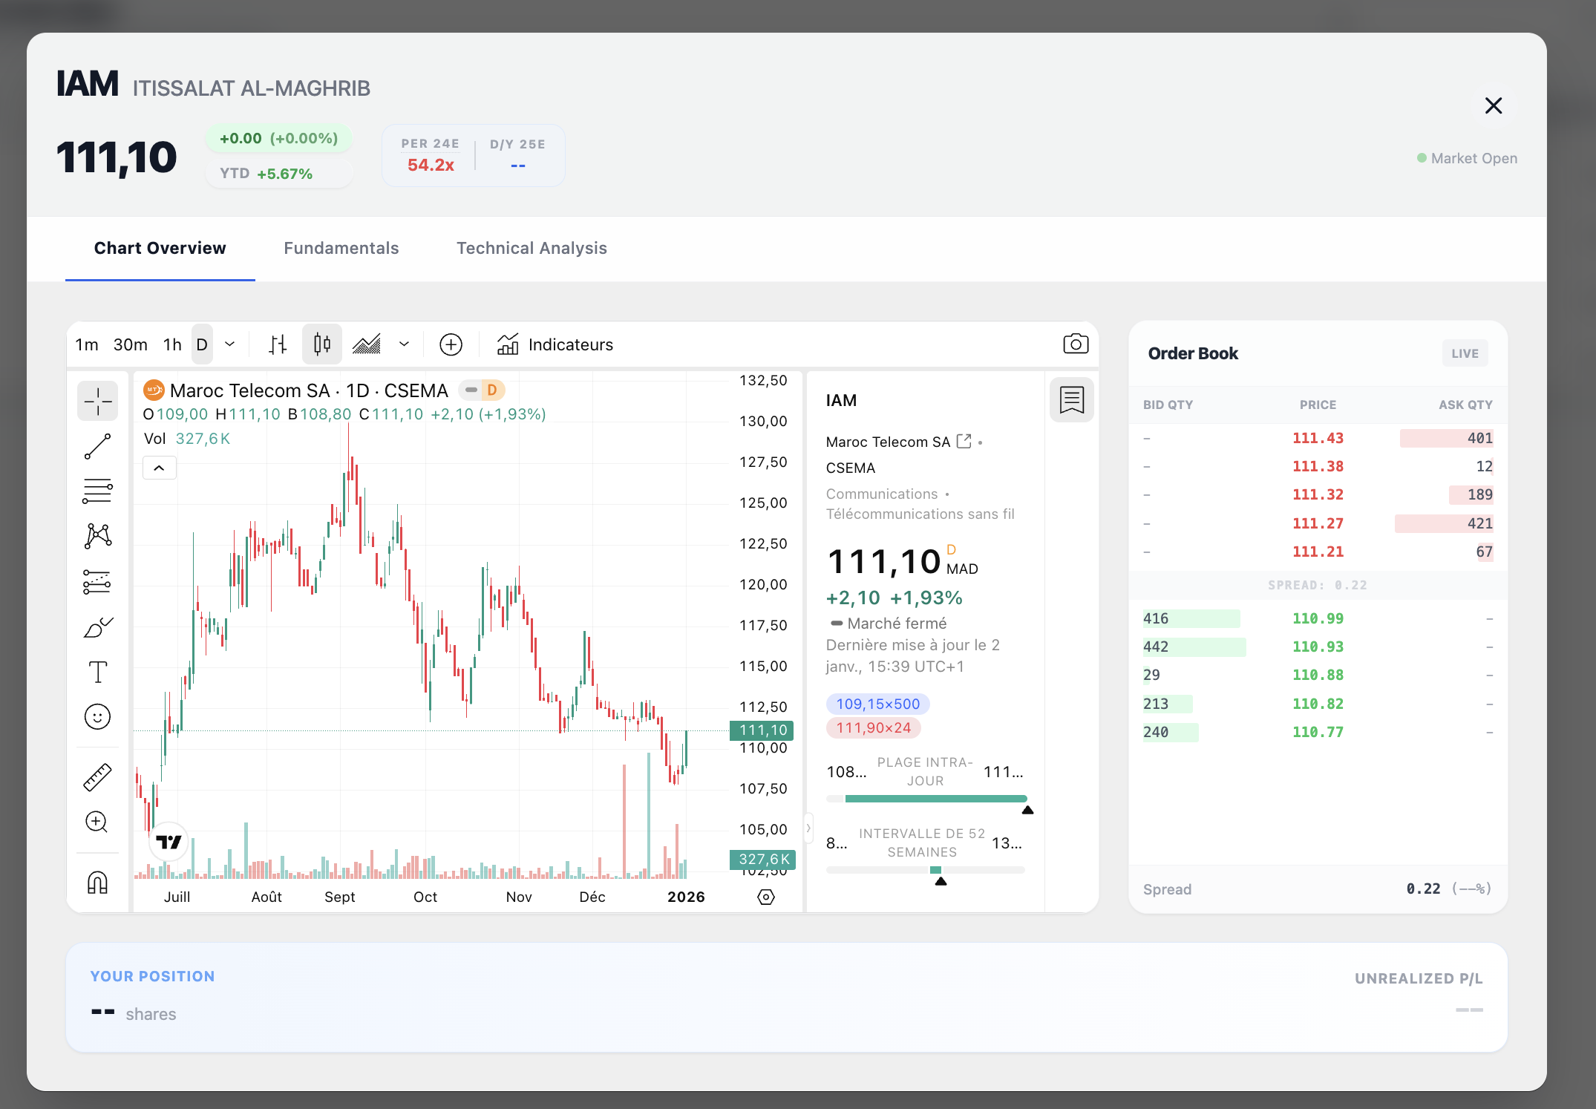The image size is (1596, 1109).
Task: Select the trend line drawing tool
Action: point(97,446)
